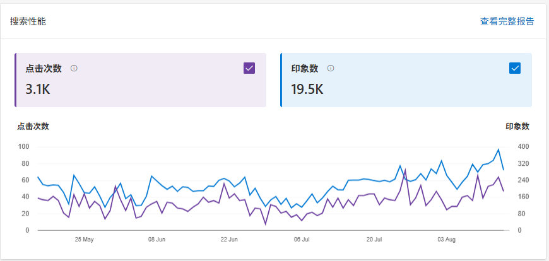The height and width of the screenshot is (261, 549).
Task: Select the 22 Jun x-axis date label
Action: click(x=229, y=240)
